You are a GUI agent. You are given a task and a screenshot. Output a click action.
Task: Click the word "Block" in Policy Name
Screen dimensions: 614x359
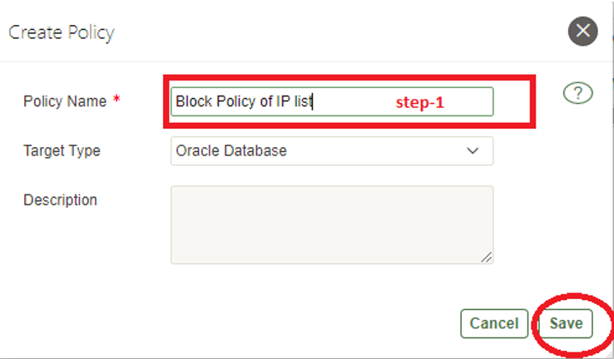[192, 101]
